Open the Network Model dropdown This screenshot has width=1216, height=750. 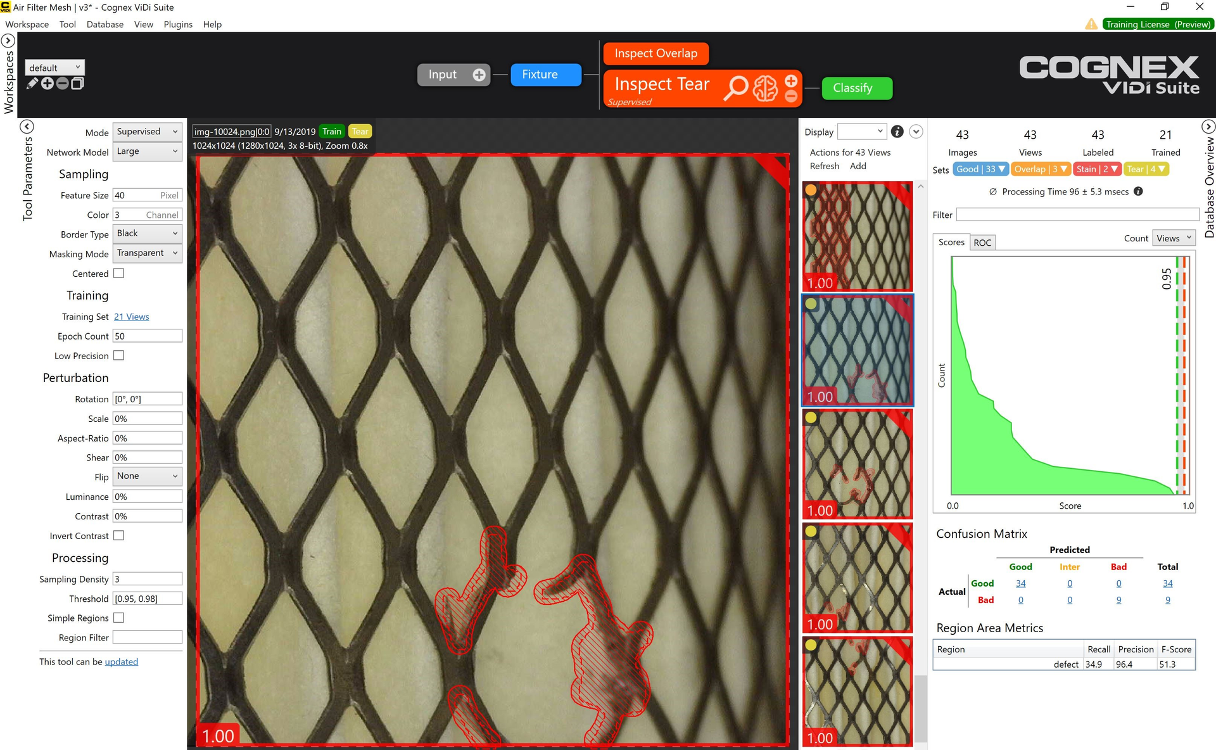coord(148,151)
